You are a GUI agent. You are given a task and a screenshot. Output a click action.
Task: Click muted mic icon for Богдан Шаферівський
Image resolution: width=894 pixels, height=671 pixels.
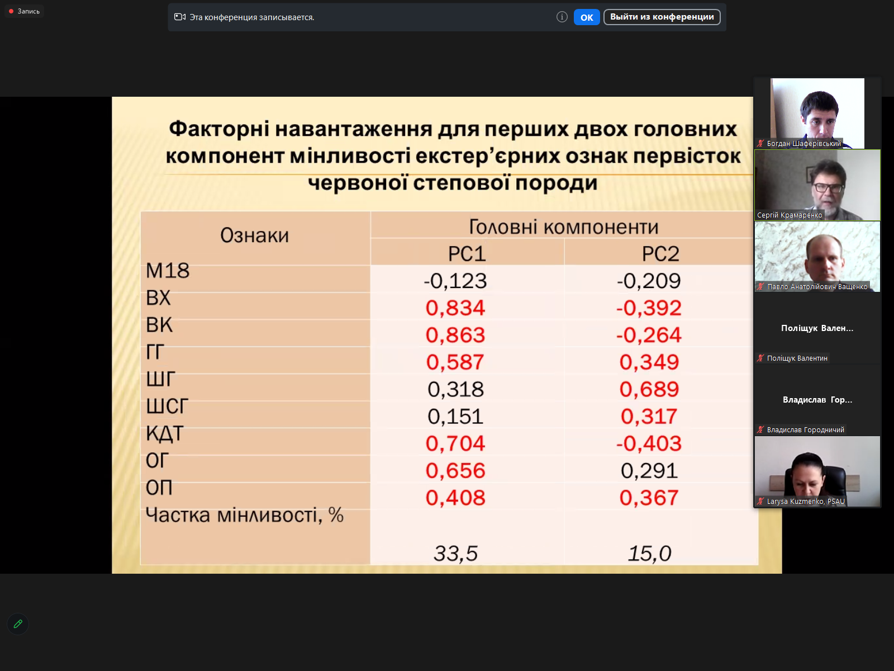[x=760, y=143]
